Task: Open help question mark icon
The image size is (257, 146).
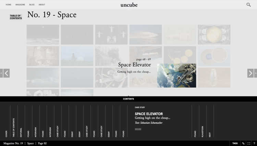Action: [254, 143]
